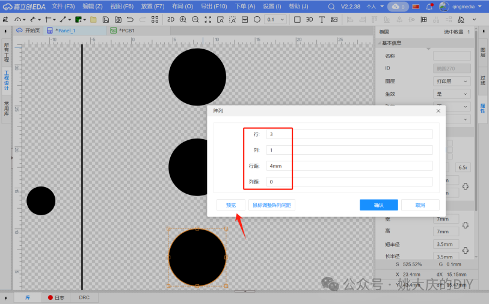The width and height of the screenshot is (489, 304).
Task: Toggle the width-height link lock icon
Action: tap(465, 225)
